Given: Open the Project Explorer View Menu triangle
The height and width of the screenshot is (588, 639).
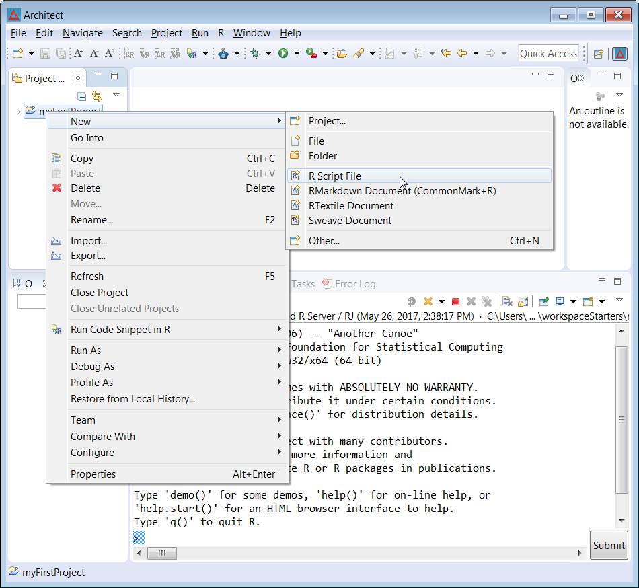Looking at the screenshot, I should [x=116, y=95].
